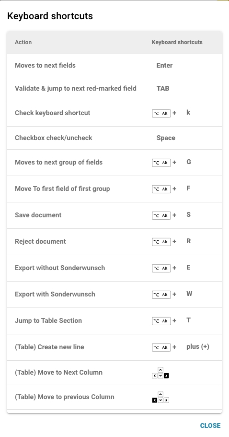
Task: Select the Moves to next fields row
Action: pyautogui.click(x=114, y=66)
